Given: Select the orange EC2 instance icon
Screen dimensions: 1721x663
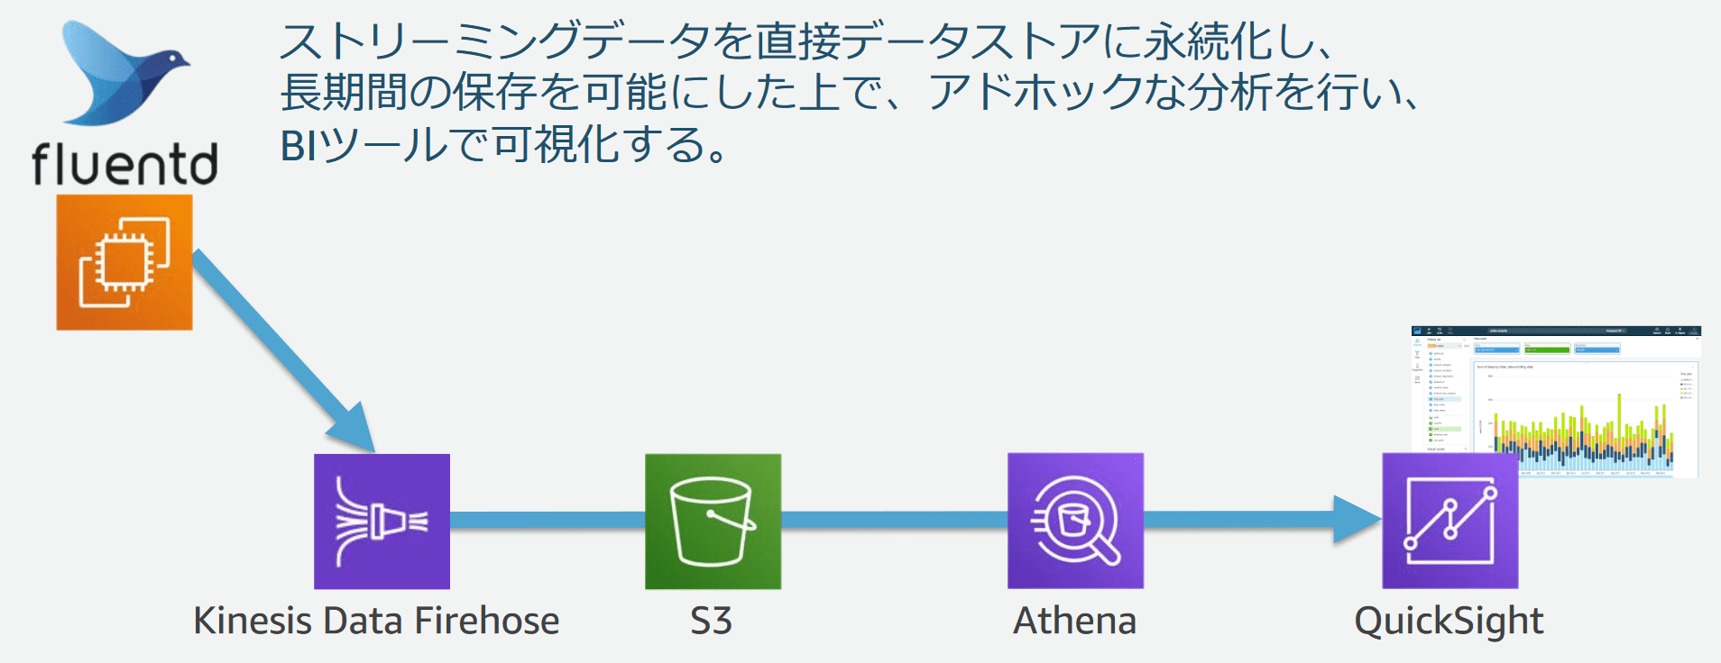Looking at the screenshot, I should (124, 262).
